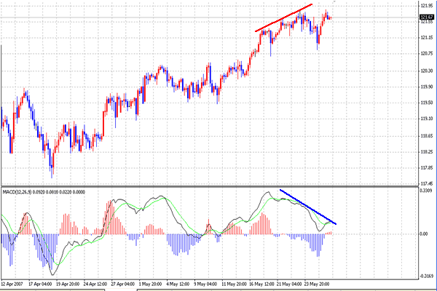This screenshot has width=437, height=291.
Task: Click the -0.3169 MACD scale value
Action: [x=426, y=276]
